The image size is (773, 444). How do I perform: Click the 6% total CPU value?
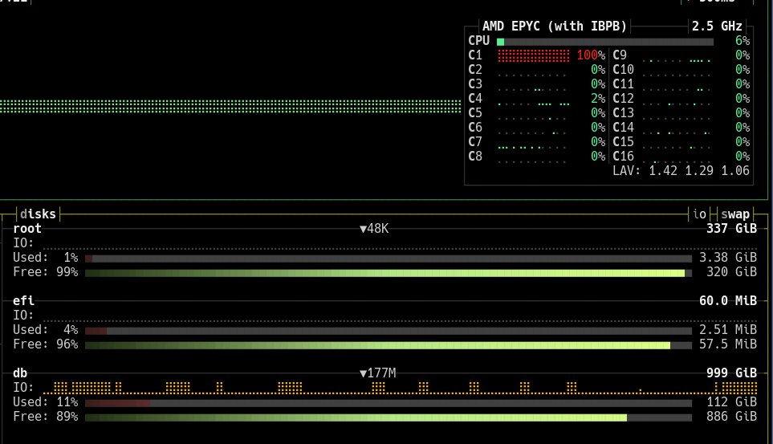click(742, 41)
